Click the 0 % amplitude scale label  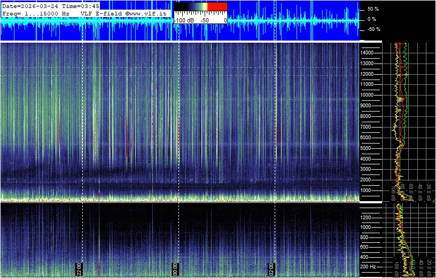tap(371, 19)
